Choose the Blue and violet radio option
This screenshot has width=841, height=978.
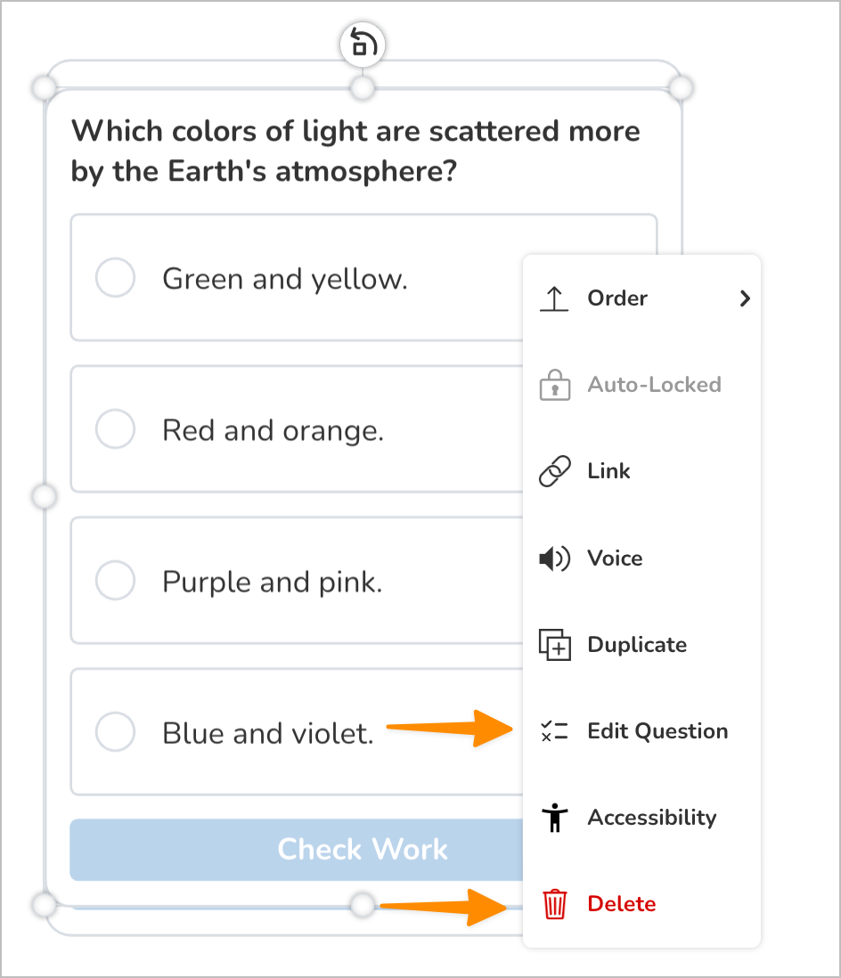[x=116, y=731]
